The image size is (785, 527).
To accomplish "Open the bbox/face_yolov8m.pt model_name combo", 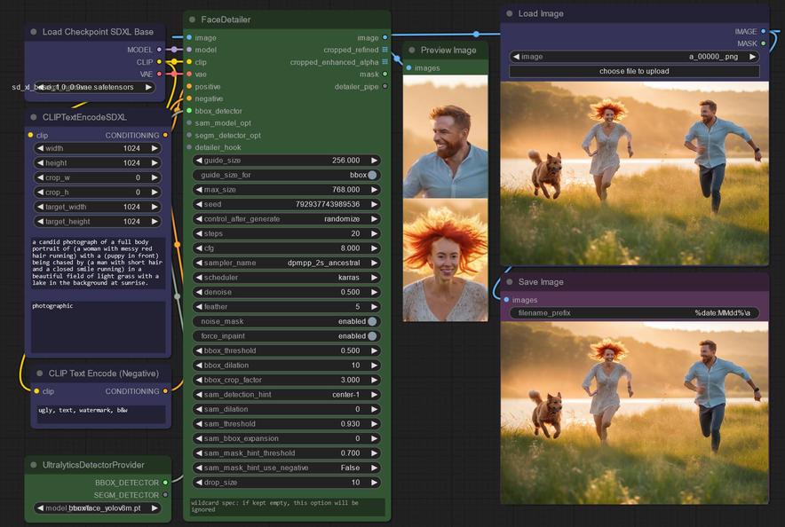I will (x=98, y=508).
